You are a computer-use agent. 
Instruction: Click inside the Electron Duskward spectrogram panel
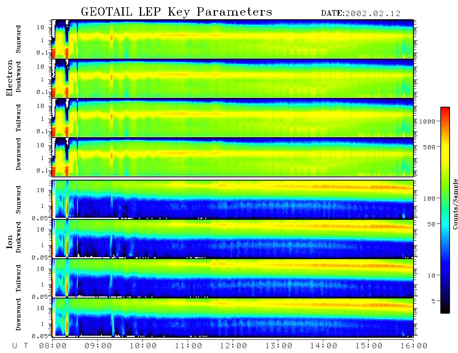tap(233, 78)
